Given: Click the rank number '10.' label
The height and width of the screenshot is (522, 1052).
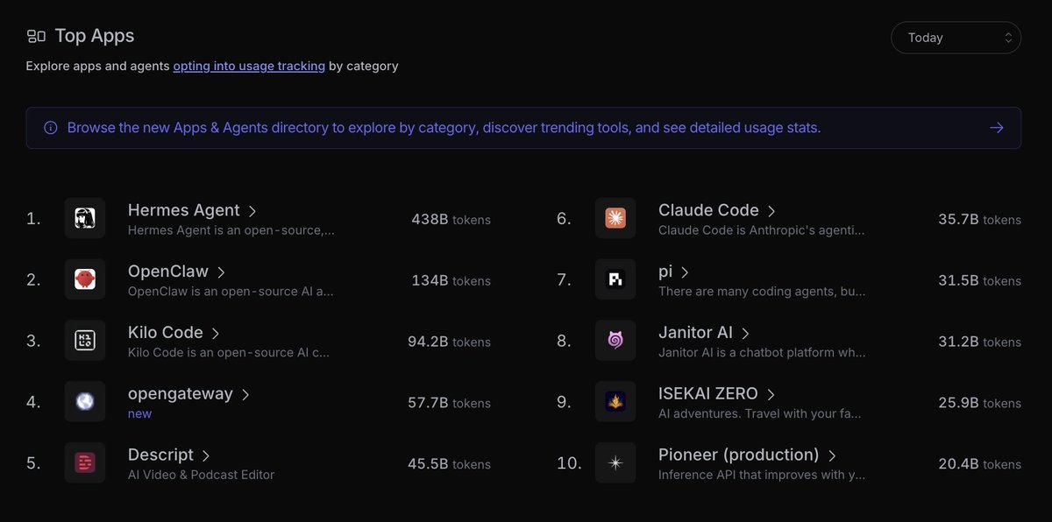Looking at the screenshot, I should (569, 464).
